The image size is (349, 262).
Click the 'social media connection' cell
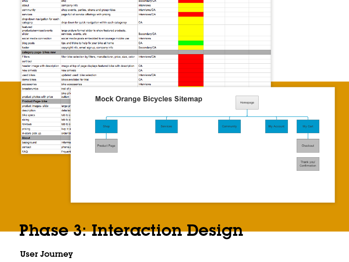[x=41, y=38]
